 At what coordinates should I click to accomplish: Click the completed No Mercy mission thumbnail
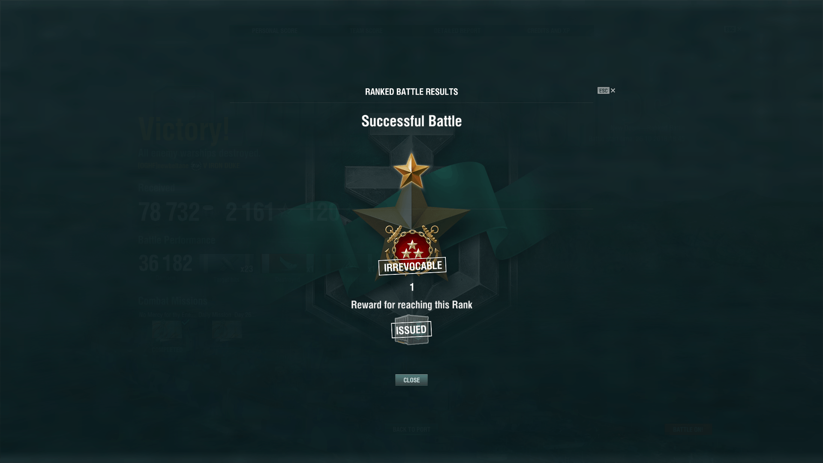(167, 331)
